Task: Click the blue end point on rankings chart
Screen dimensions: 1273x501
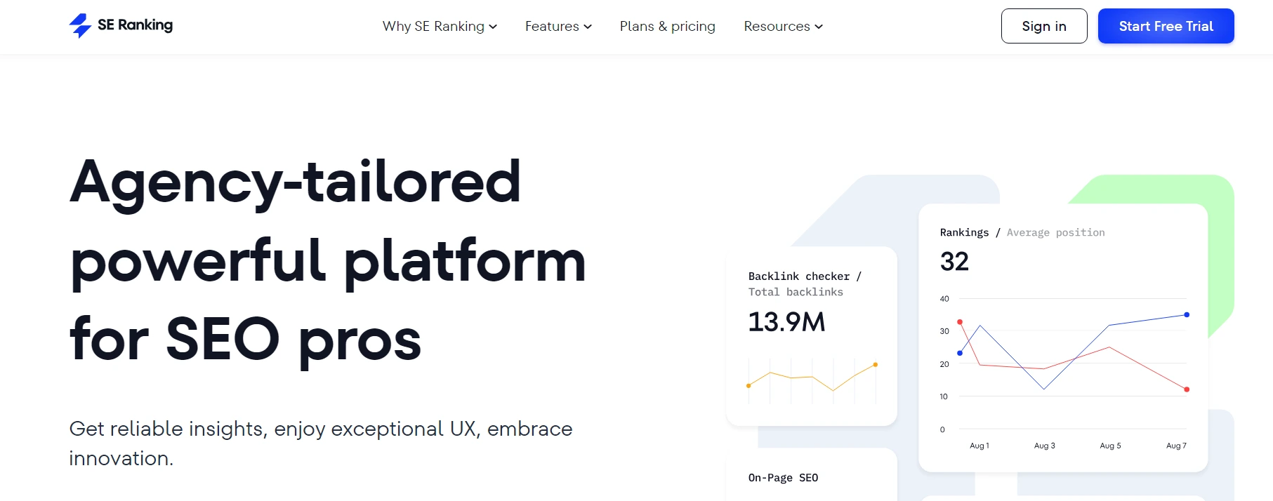Action: tap(1187, 314)
